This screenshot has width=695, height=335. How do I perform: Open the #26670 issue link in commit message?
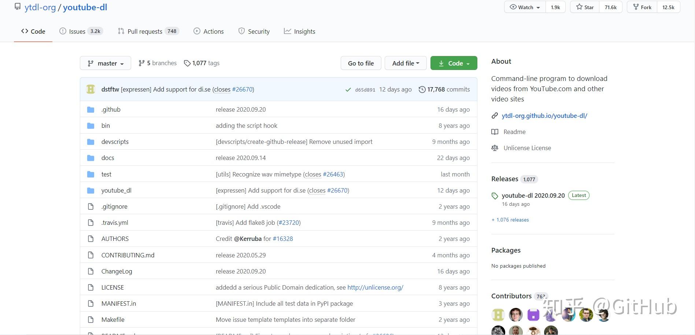coord(243,89)
